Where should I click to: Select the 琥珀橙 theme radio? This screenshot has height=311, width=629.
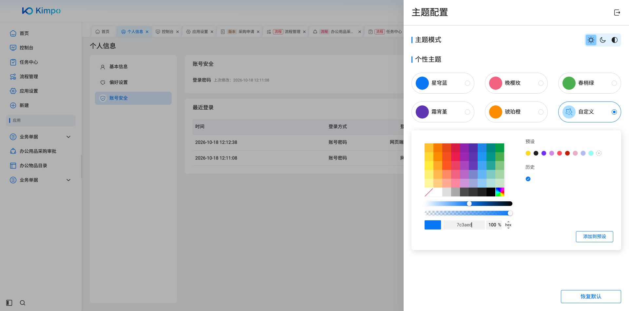(x=541, y=112)
